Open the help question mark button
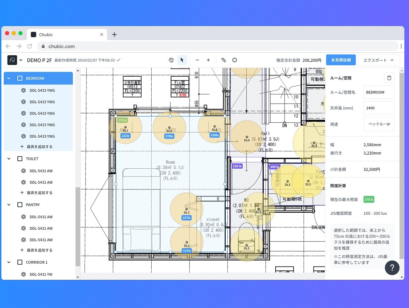Viewport: 409px width, 308px height. (392, 267)
